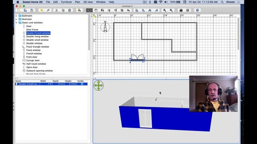Click the plan view vertical scrollbar
257x144 pixels.
pyautogui.click(x=238, y=34)
